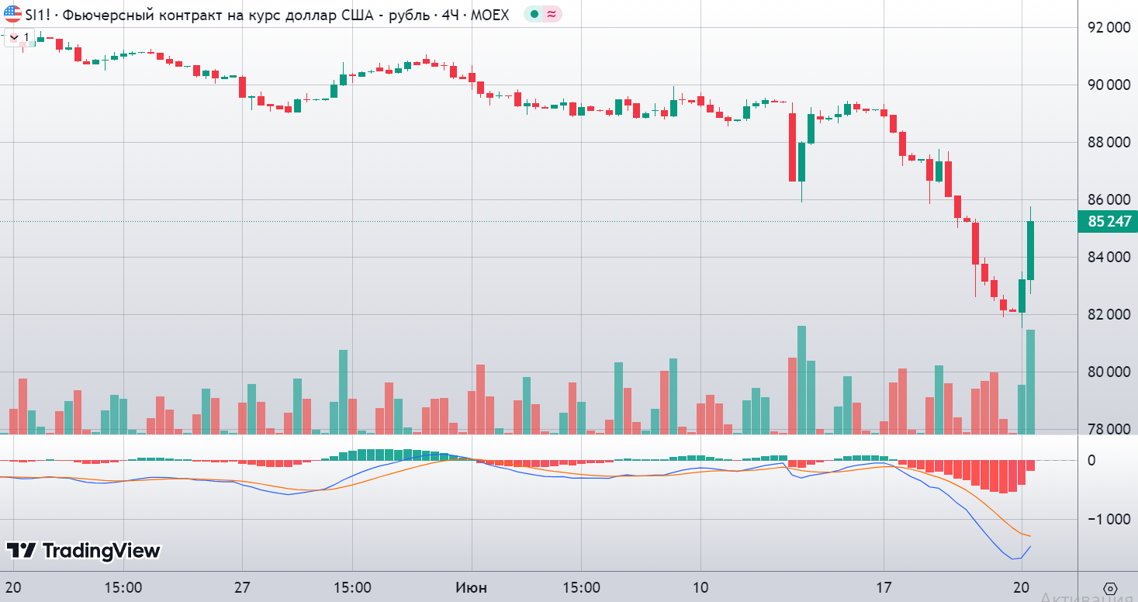1138x602 pixels.
Task: Collapse the indicator legend chevron
Action: [x=13, y=36]
